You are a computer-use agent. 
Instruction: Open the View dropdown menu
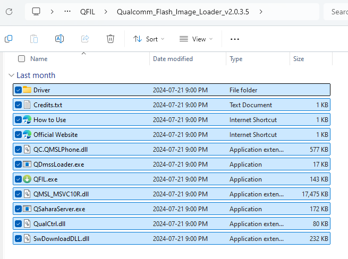pos(196,39)
